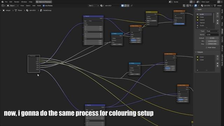
Task: Browse materials with the sphere icon
Action: [102, 6]
